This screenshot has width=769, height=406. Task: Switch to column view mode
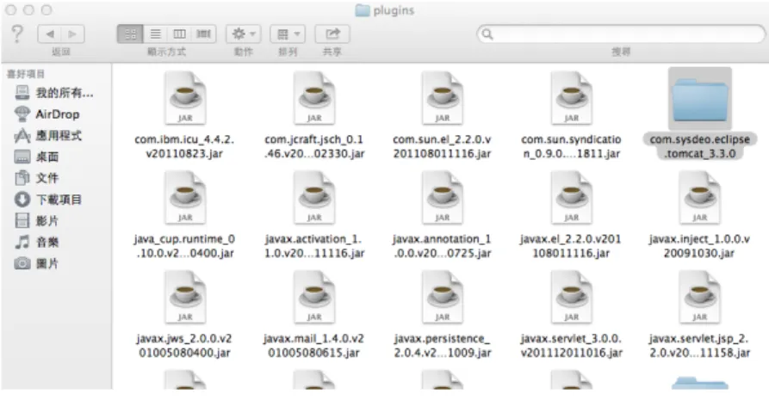[x=179, y=34]
